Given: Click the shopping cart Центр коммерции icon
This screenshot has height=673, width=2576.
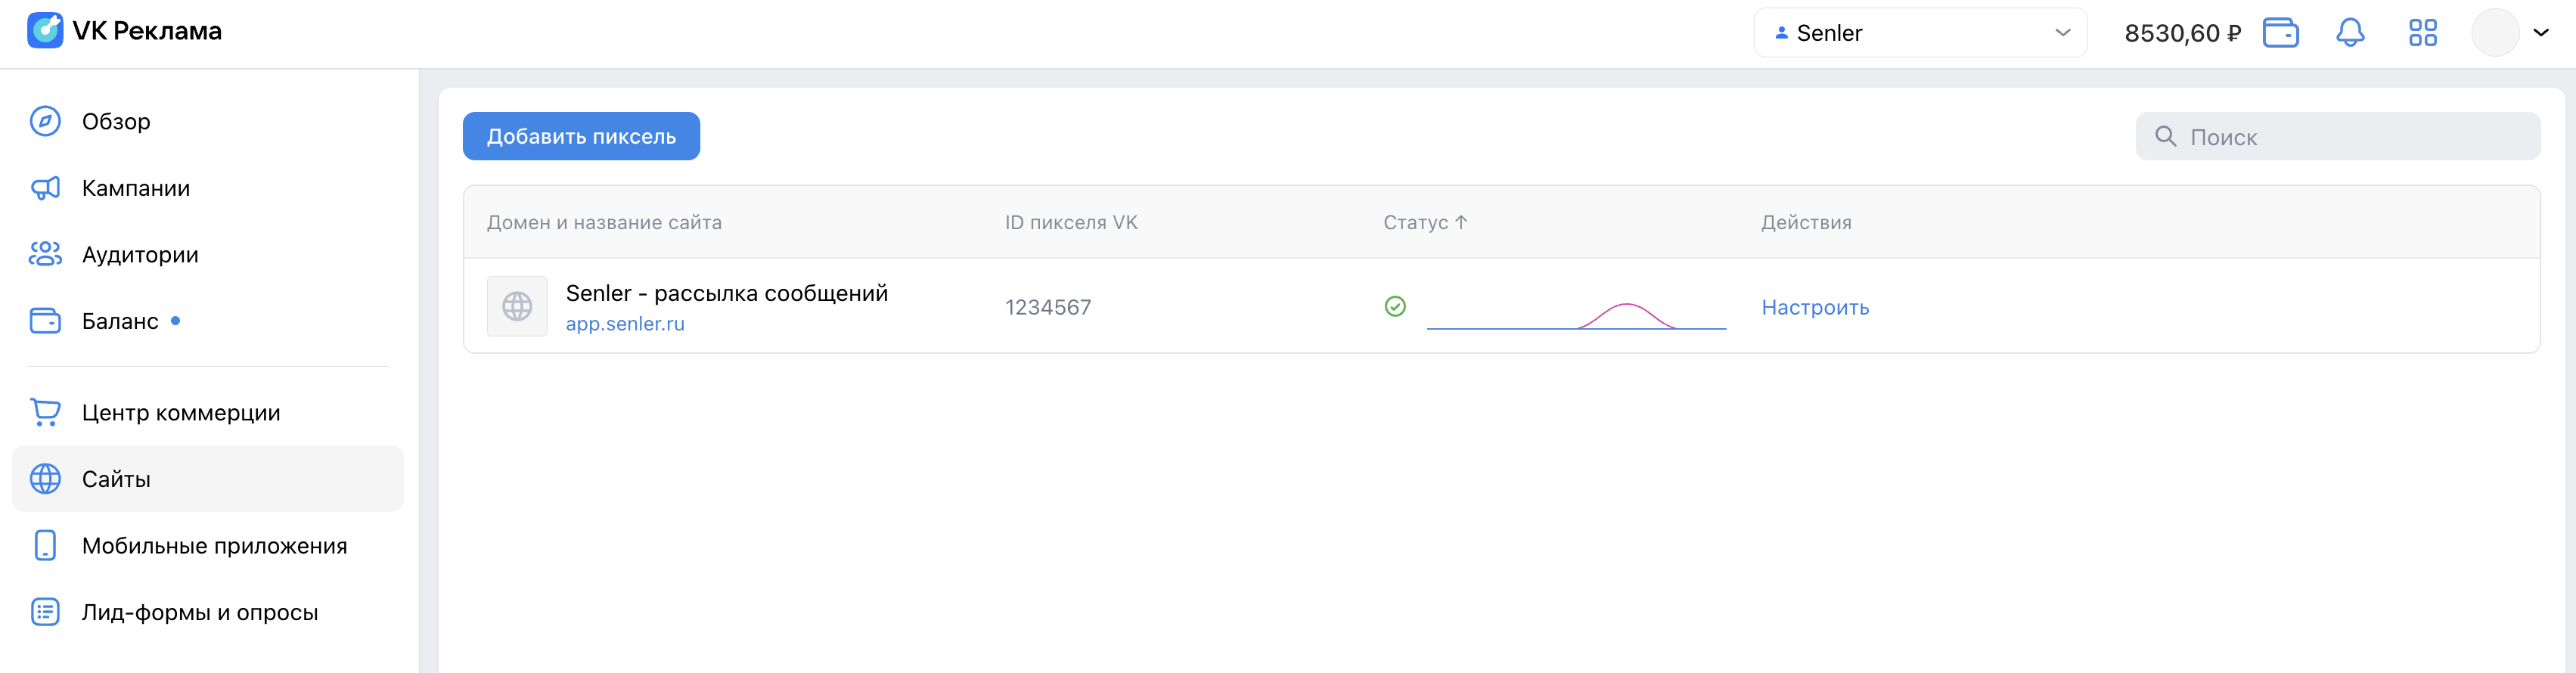Looking at the screenshot, I should (x=45, y=412).
